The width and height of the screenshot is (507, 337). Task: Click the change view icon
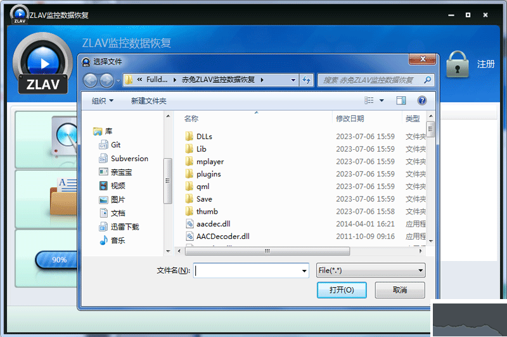[x=369, y=101]
